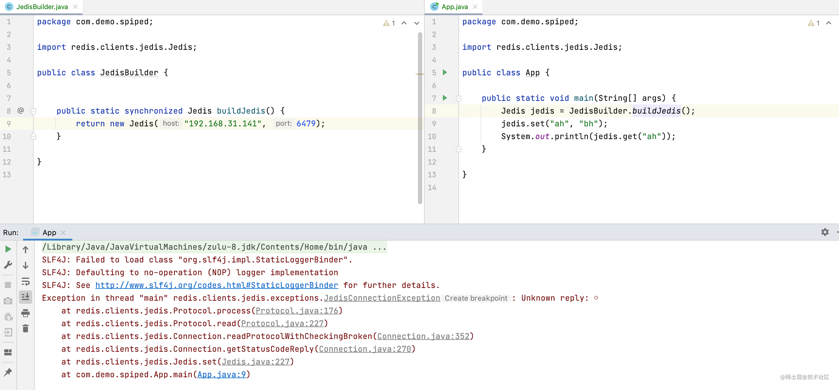Click the JedisBuilder class name
Image resolution: width=839 pixels, height=390 pixels.
pos(129,73)
